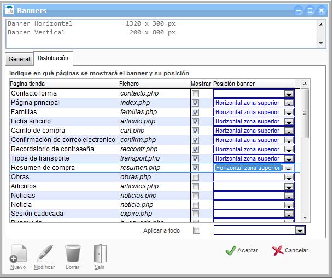The height and width of the screenshot is (278, 333).
Task: Click the Modificar button label
Action: point(44,267)
